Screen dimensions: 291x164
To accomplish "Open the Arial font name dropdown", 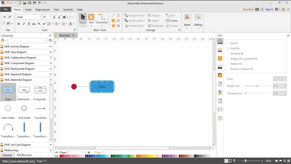I will [29, 17].
